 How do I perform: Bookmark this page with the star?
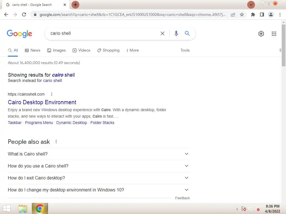pos(242,14)
